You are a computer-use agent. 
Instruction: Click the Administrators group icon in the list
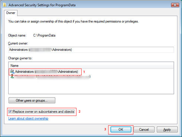tap(12, 71)
